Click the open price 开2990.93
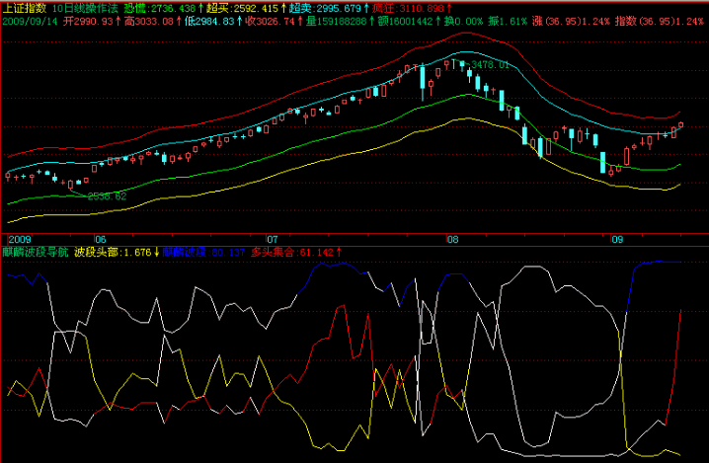The width and height of the screenshot is (709, 463). click(x=91, y=22)
